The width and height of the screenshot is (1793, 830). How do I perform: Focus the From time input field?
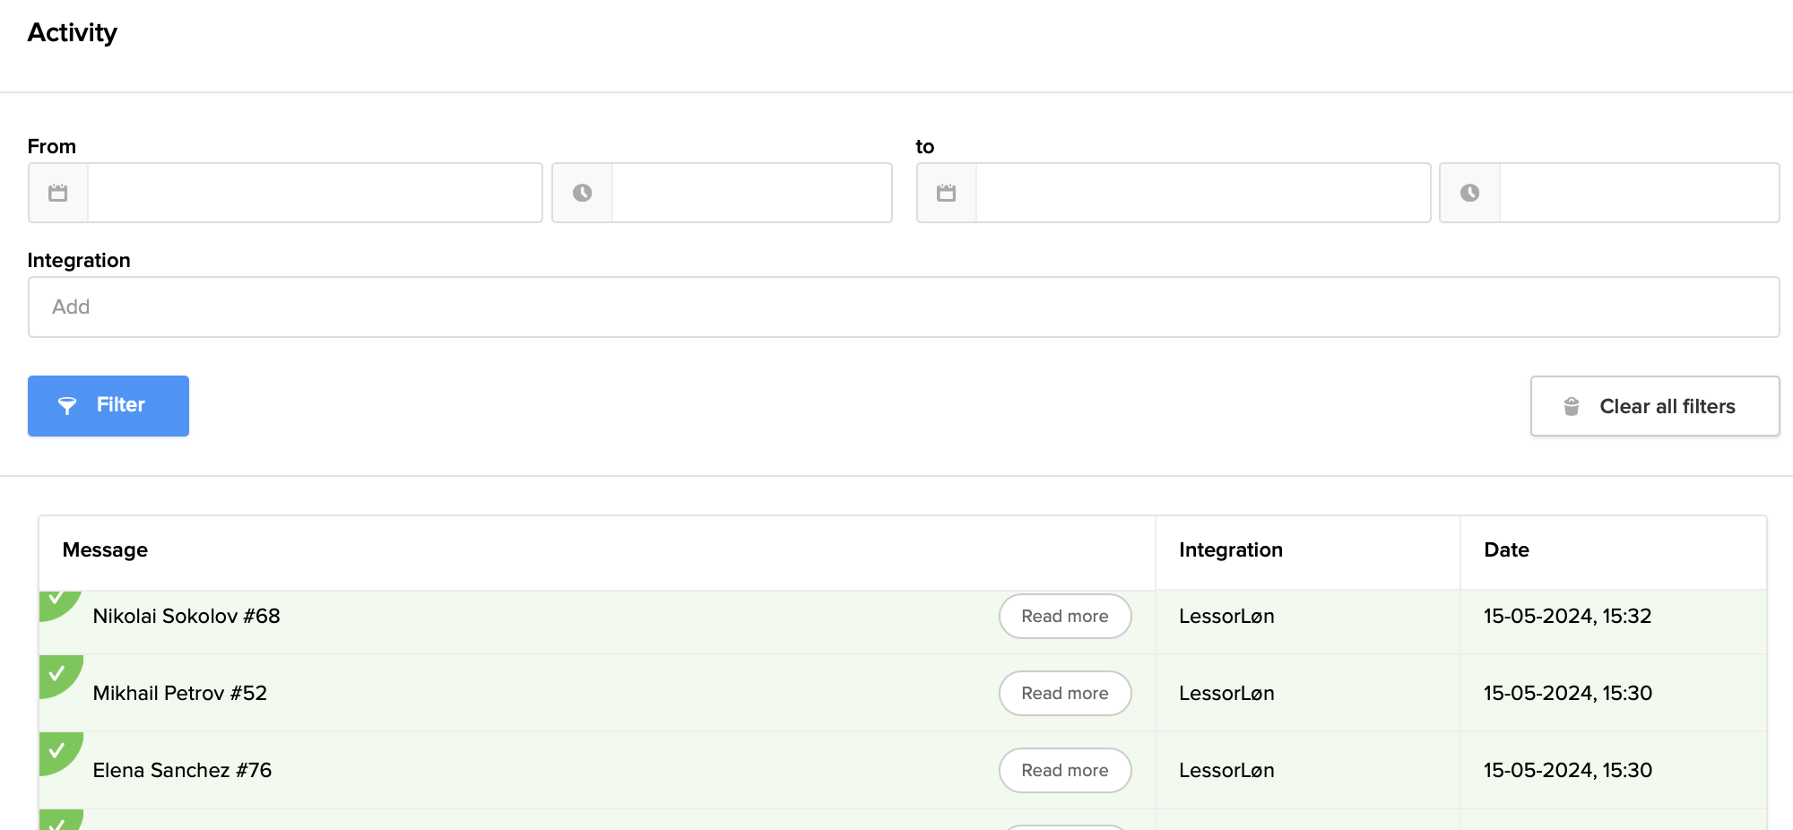751,193
